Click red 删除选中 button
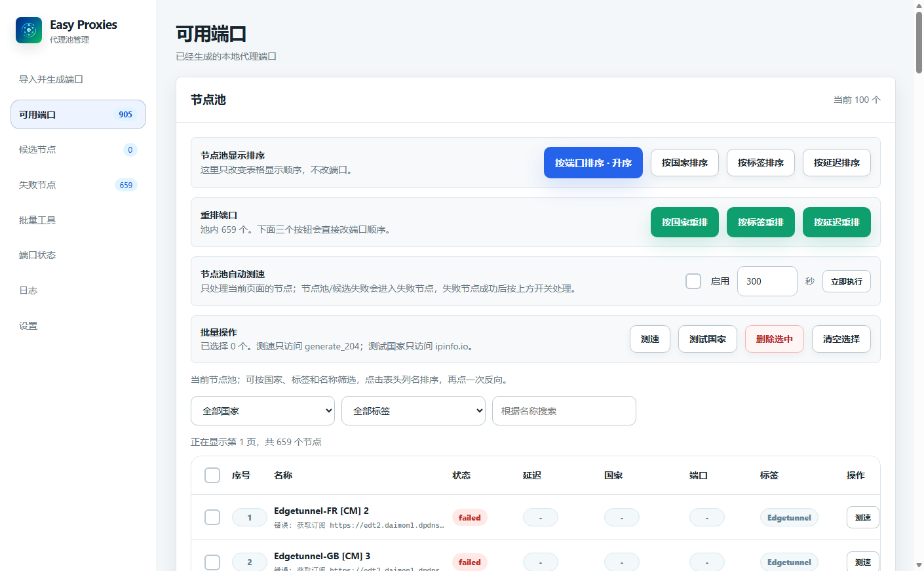This screenshot has height=571, width=924. pos(775,339)
